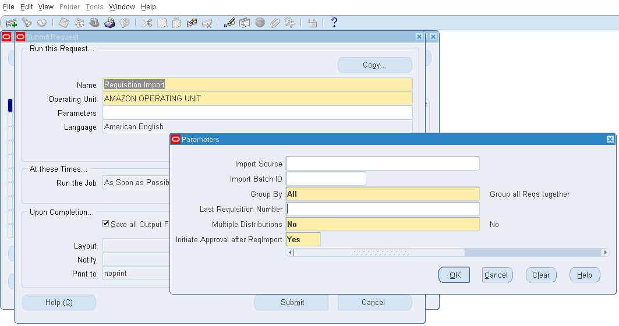Click the Save diskette toolbar icon
Screen dimensions: 619x326
click(64, 23)
